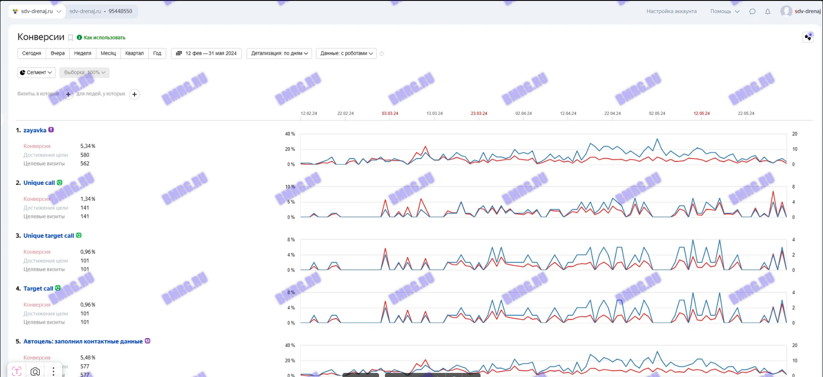
Task: Click the image search camera icon
Action: pos(35,371)
